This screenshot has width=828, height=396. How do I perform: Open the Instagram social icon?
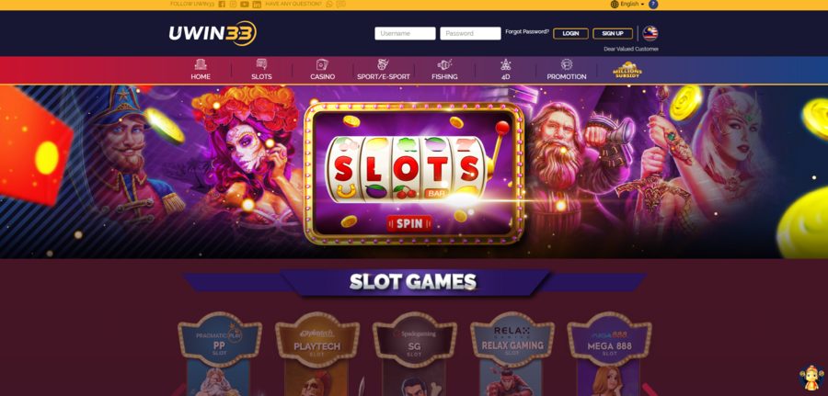click(x=233, y=5)
